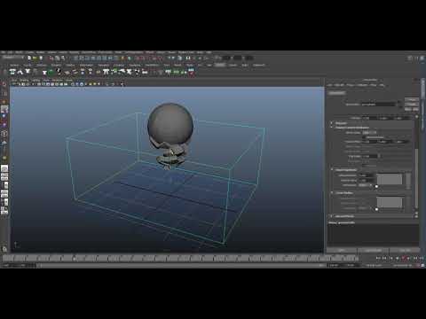Pick the Lasso select tool
426x319 pixels.
point(4,94)
